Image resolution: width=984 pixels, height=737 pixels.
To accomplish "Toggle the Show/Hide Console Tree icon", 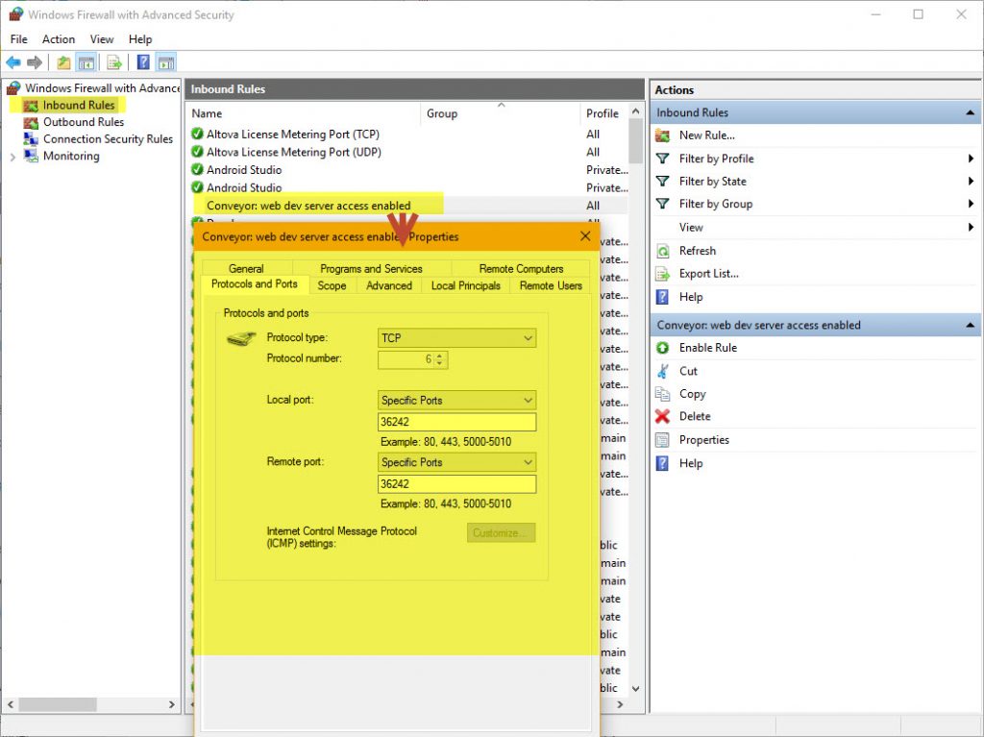I will [86, 62].
